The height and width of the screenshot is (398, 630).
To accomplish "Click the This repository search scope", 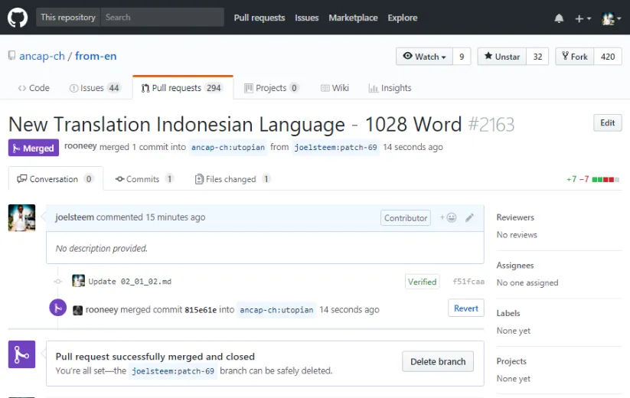I will pos(68,18).
